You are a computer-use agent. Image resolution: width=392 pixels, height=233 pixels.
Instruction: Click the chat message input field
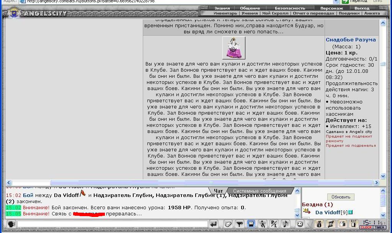tap(113, 224)
